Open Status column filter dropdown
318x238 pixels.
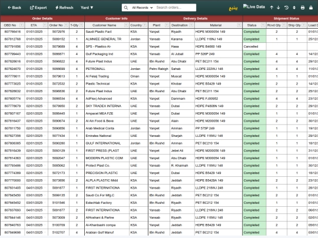[x=263, y=25]
